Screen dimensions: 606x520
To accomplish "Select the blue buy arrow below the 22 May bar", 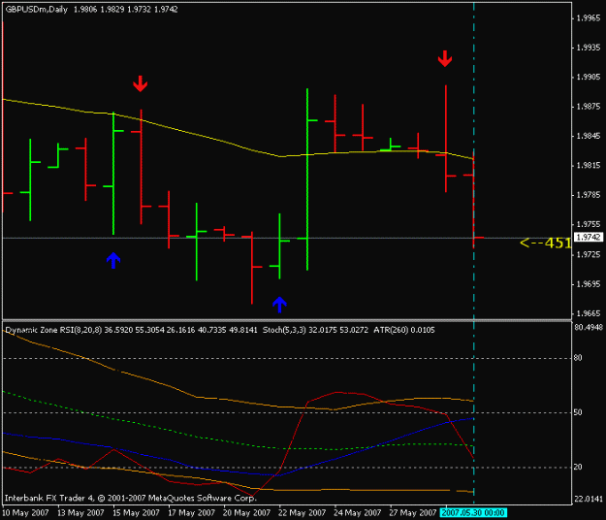I will 279,305.
